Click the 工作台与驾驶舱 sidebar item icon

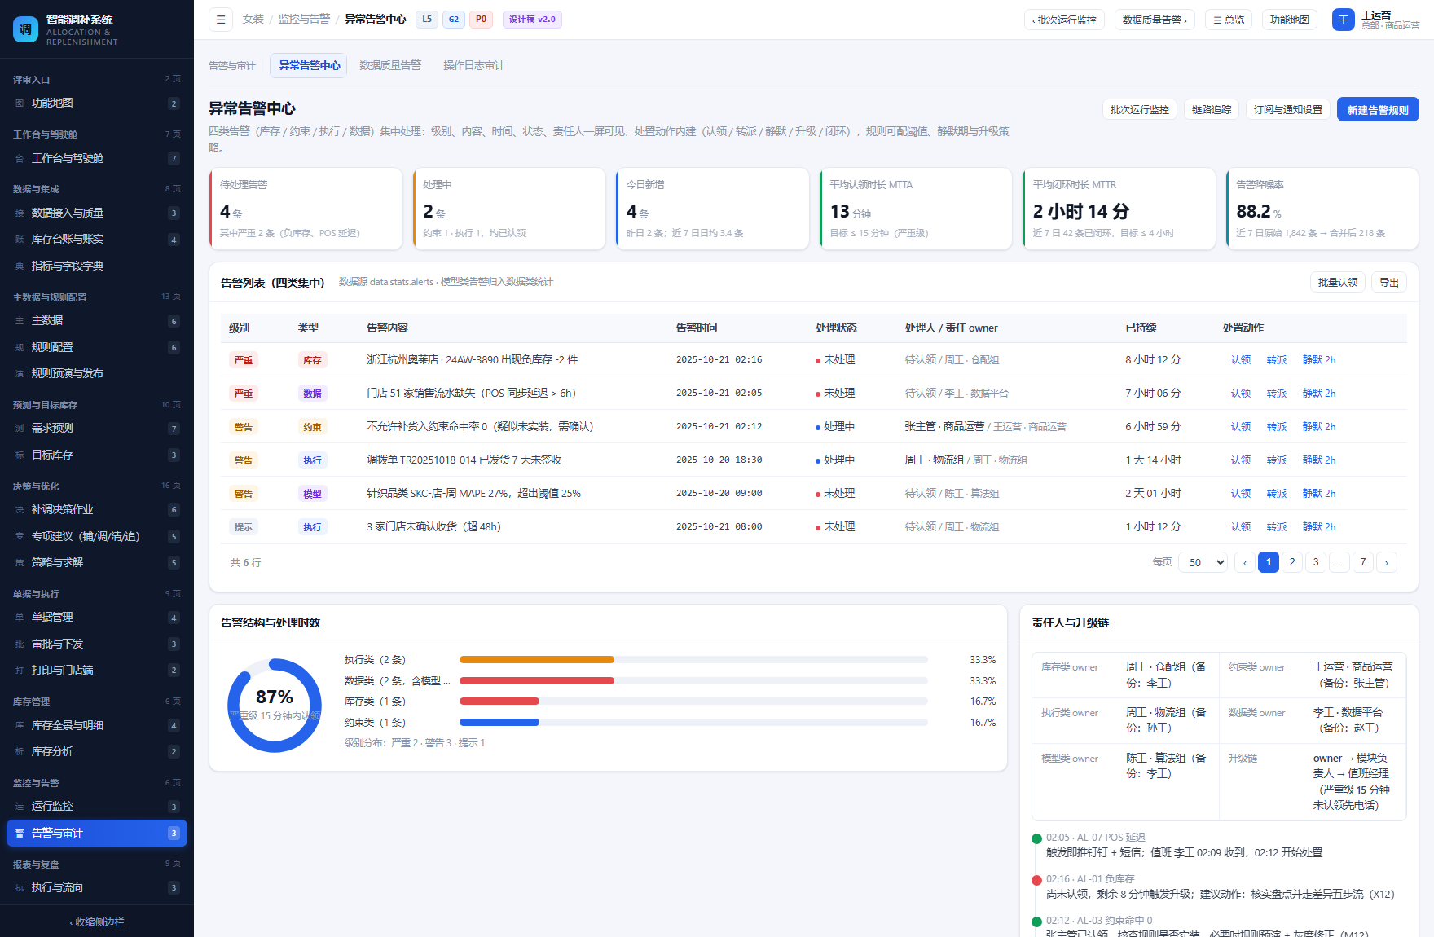(x=20, y=159)
